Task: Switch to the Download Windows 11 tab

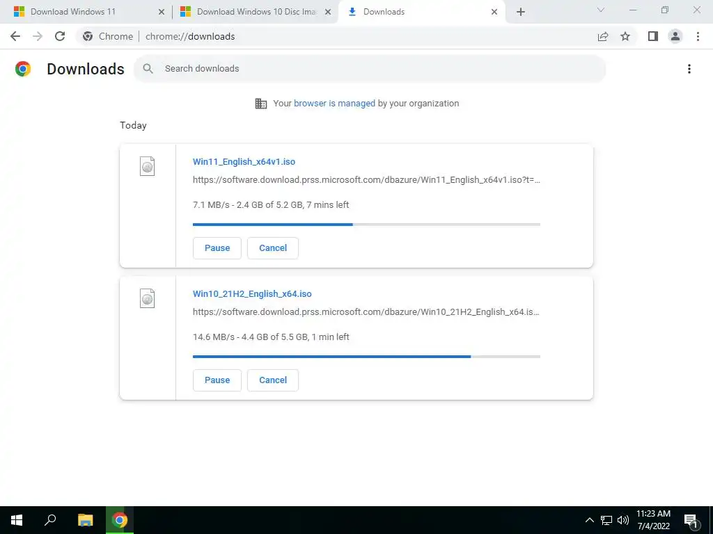Action: click(86, 12)
